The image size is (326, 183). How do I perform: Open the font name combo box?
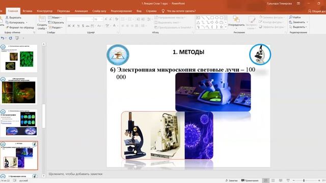click(x=80, y=19)
